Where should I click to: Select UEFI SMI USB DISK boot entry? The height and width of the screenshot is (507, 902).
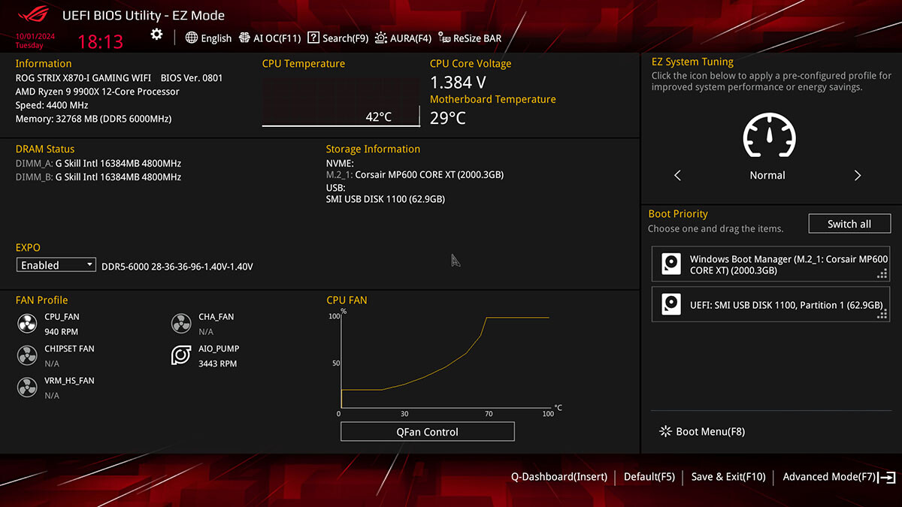click(x=770, y=304)
